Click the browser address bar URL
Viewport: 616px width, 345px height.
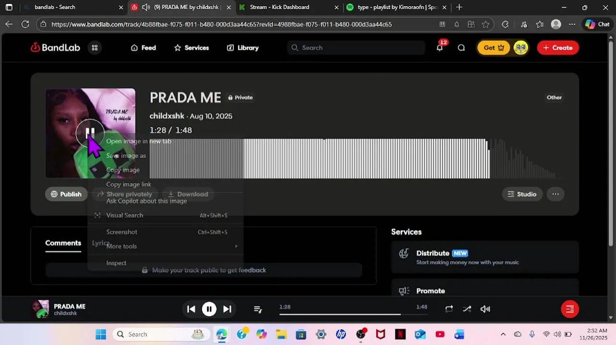click(222, 24)
